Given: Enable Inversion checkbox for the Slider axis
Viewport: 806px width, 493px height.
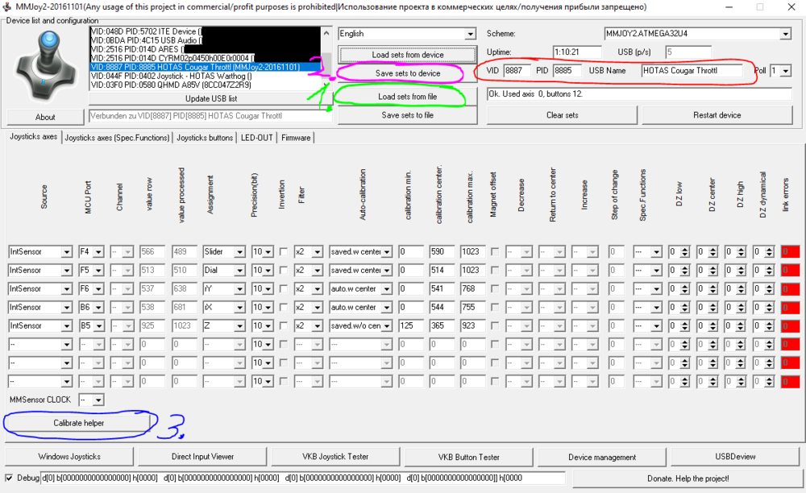Looking at the screenshot, I should click(x=283, y=251).
